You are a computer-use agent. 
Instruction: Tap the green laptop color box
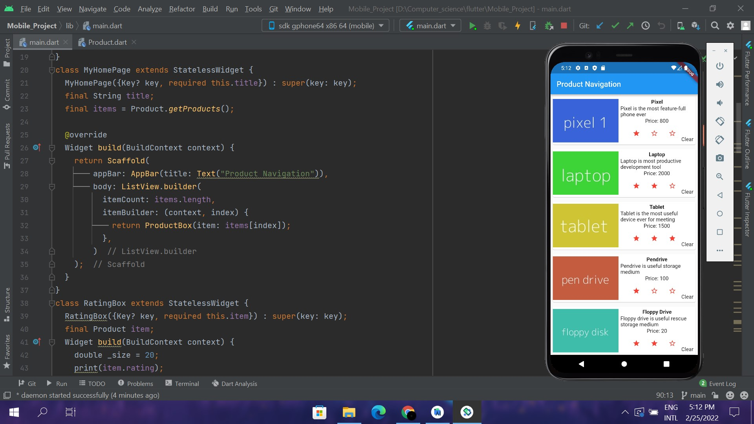(585, 173)
